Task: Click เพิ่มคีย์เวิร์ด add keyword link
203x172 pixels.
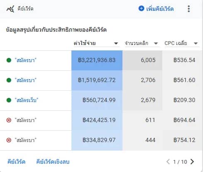Action: (160, 9)
